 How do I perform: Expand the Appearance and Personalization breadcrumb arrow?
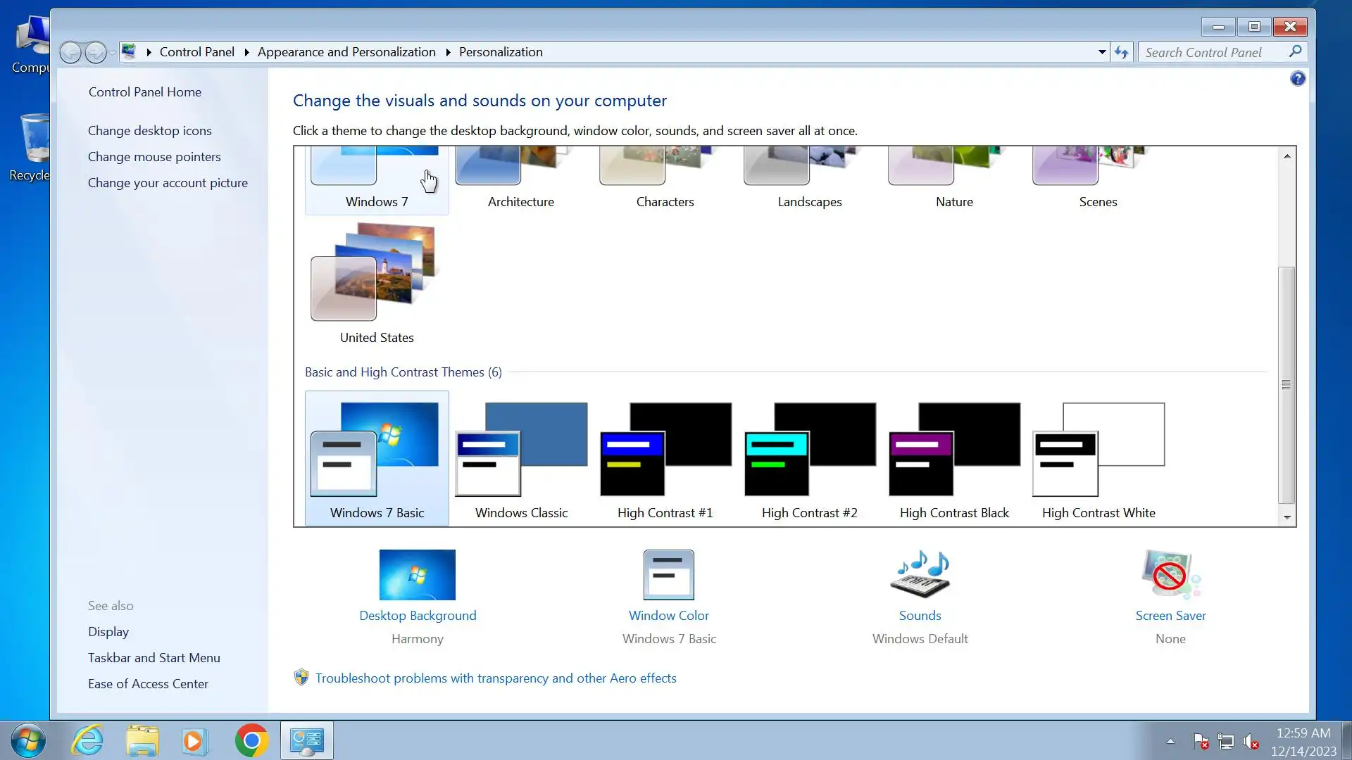point(448,52)
